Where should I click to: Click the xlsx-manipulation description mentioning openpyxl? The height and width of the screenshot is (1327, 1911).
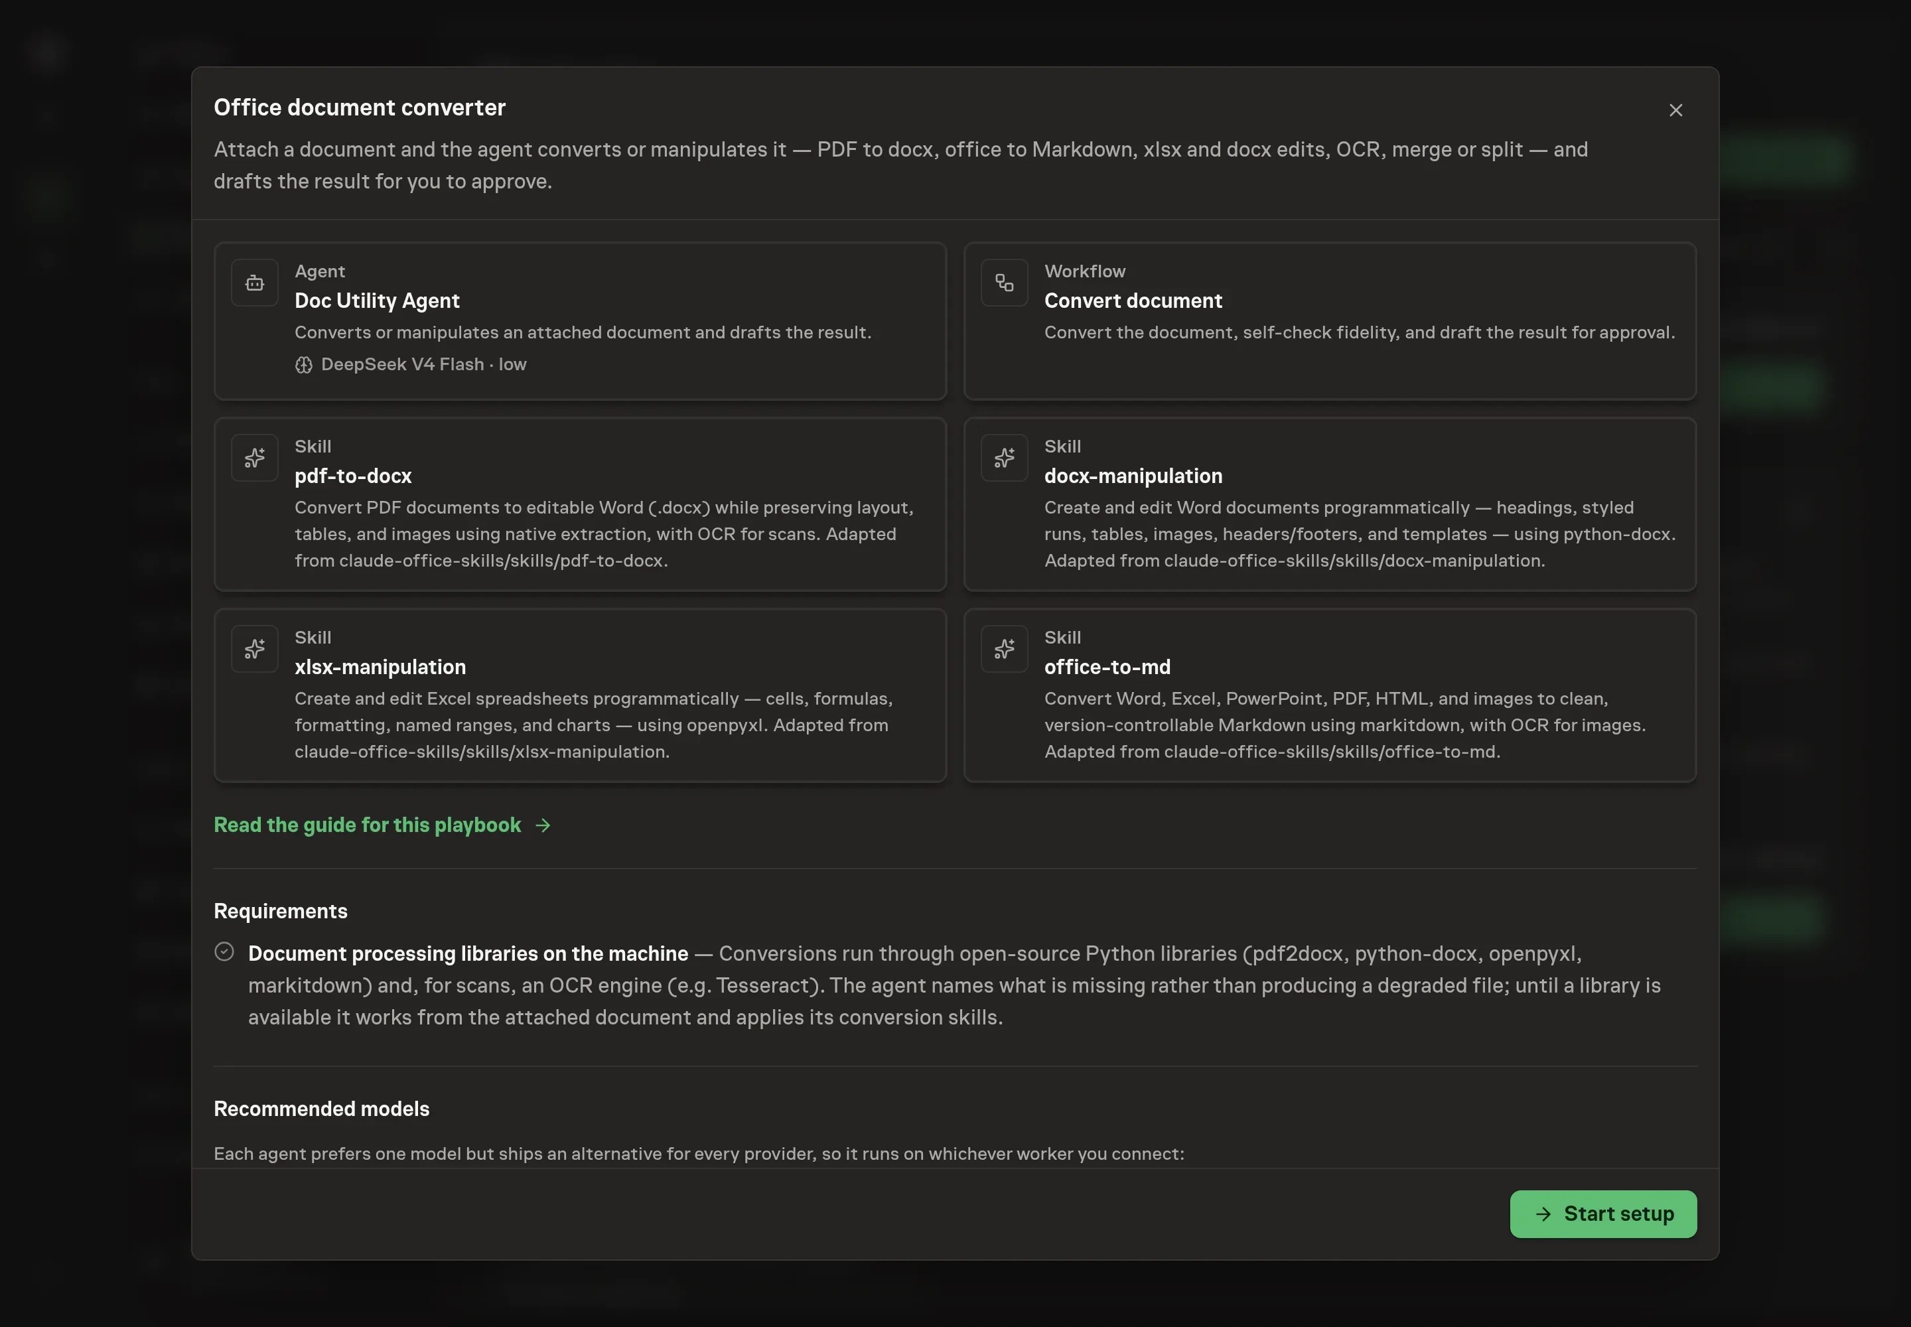[594, 725]
